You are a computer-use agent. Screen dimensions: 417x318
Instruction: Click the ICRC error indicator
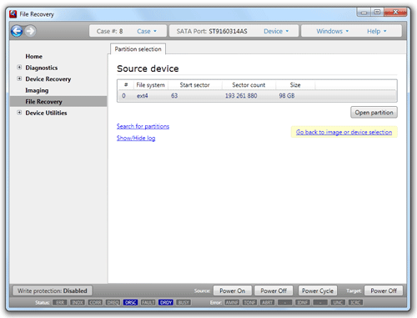click(355, 302)
